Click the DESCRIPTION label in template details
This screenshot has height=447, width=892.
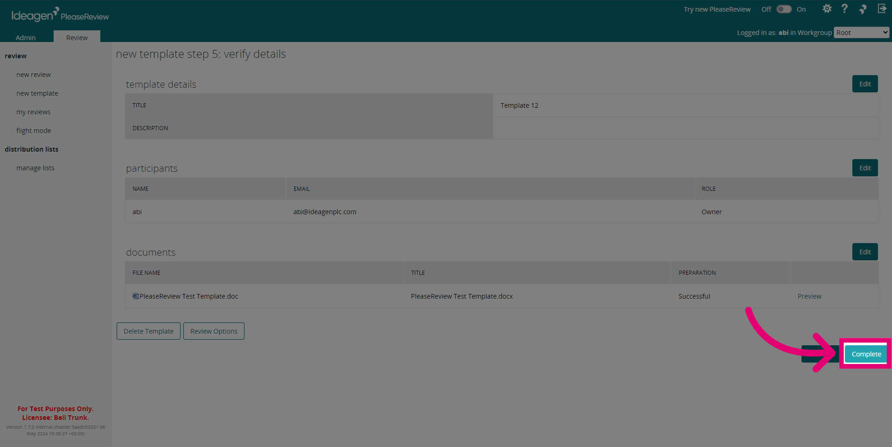point(150,128)
